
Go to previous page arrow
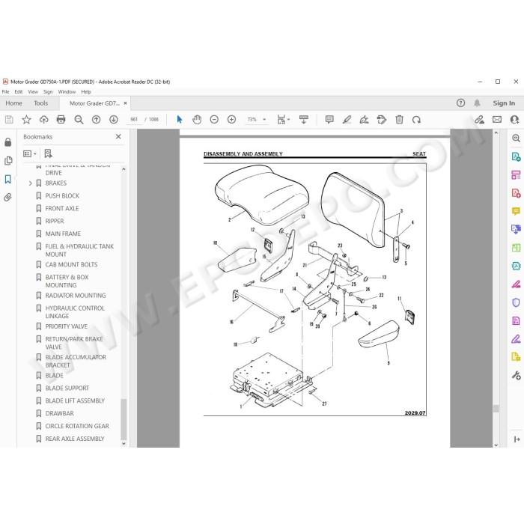(97, 119)
